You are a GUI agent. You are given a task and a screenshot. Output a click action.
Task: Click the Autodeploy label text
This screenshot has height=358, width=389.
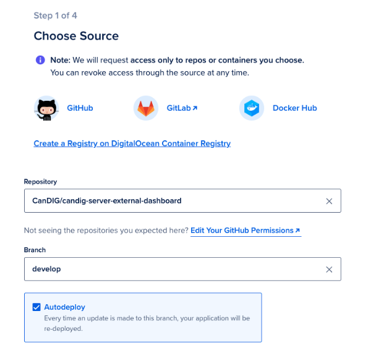[x=64, y=307]
